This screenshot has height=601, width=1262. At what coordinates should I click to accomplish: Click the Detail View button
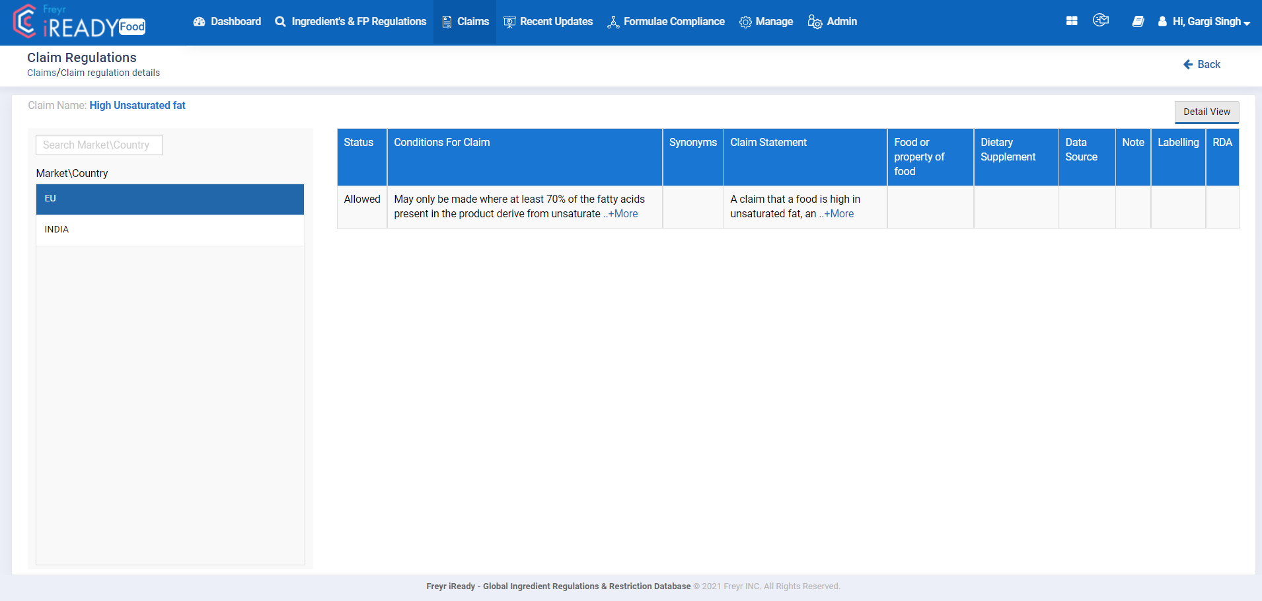tap(1206, 112)
